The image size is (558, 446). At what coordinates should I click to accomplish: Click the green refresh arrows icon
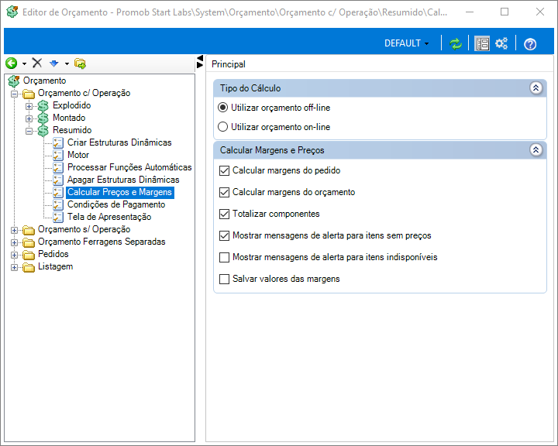pyautogui.click(x=455, y=43)
